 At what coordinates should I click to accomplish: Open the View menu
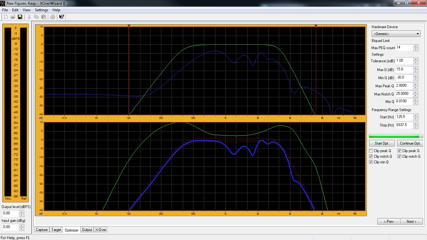pyautogui.click(x=27, y=10)
